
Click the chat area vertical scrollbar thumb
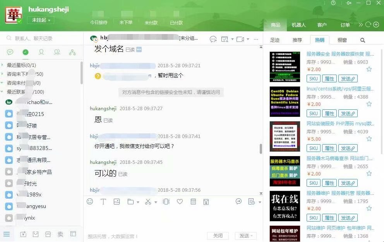point(261,148)
